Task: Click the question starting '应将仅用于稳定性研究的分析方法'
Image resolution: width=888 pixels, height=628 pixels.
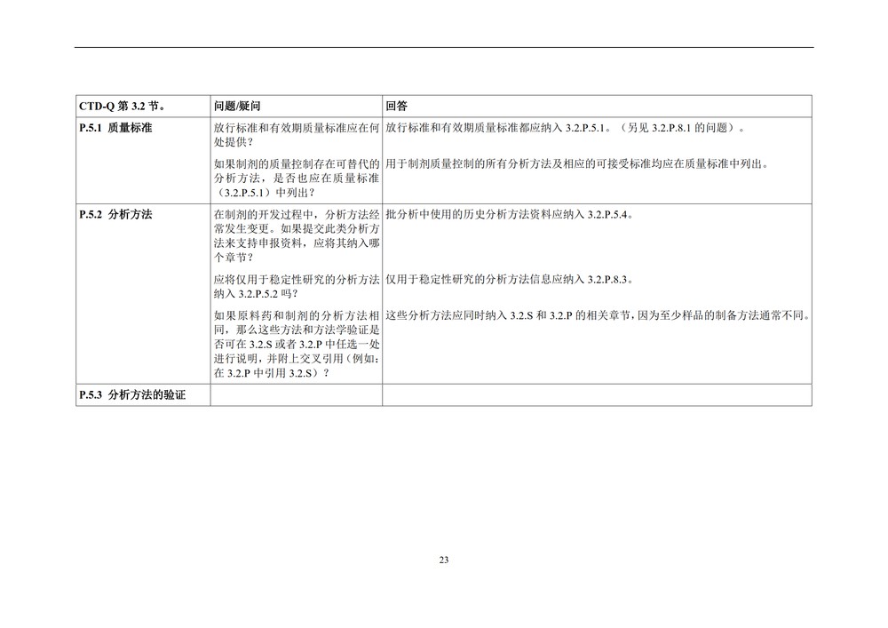Action: (297, 287)
